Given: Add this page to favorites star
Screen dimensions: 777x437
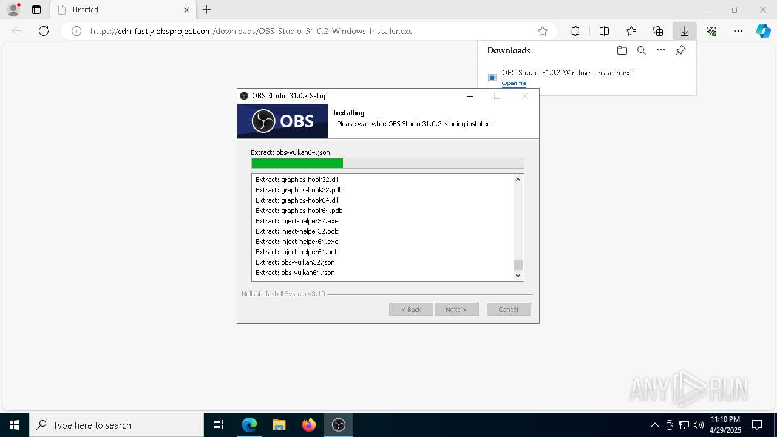Looking at the screenshot, I should click(543, 31).
